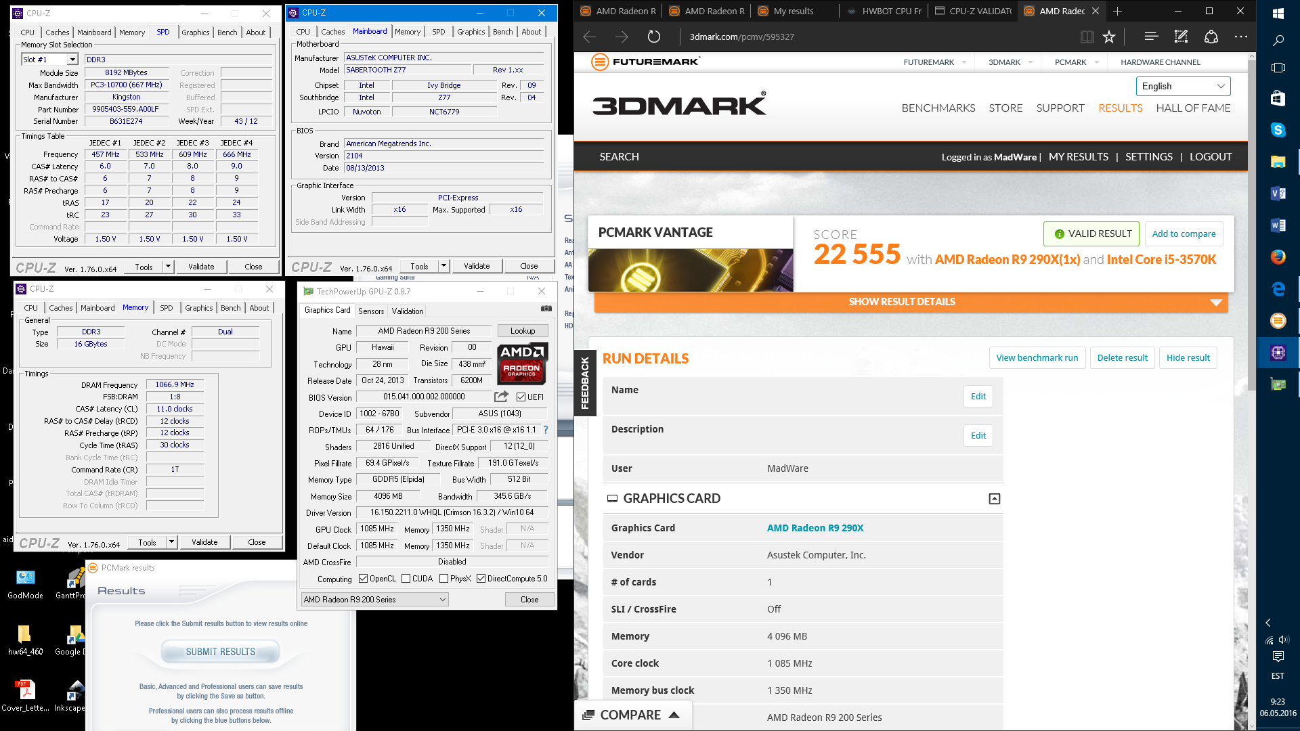
Task: Switch to Caches tab in CPU-Z SPD window
Action: click(58, 32)
